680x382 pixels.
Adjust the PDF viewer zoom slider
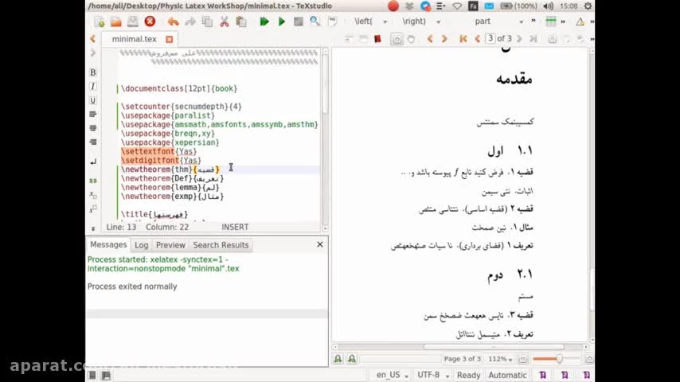tap(548, 359)
